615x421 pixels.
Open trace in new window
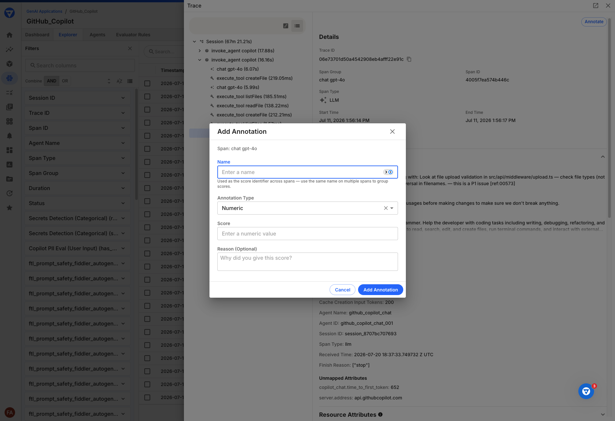596,6
